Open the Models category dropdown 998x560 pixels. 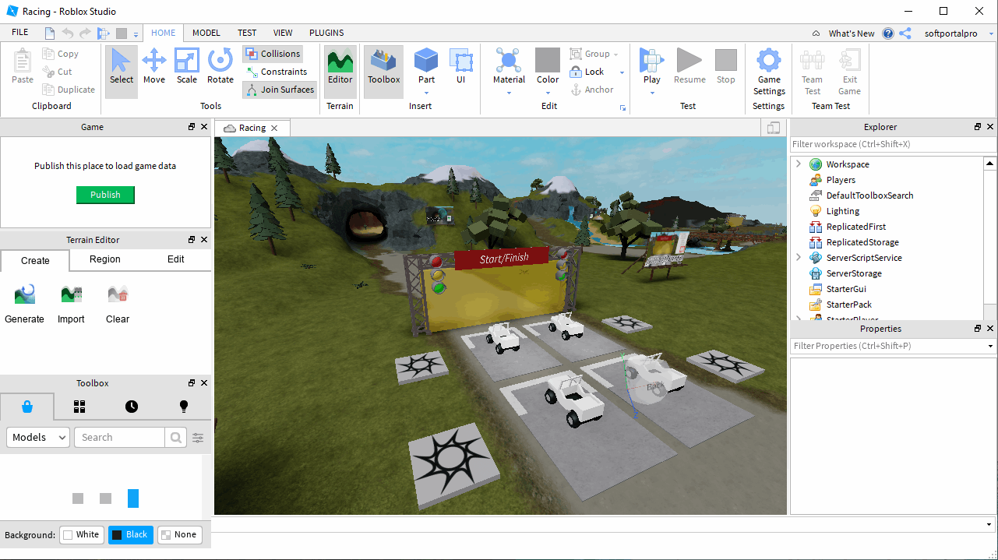coord(38,438)
